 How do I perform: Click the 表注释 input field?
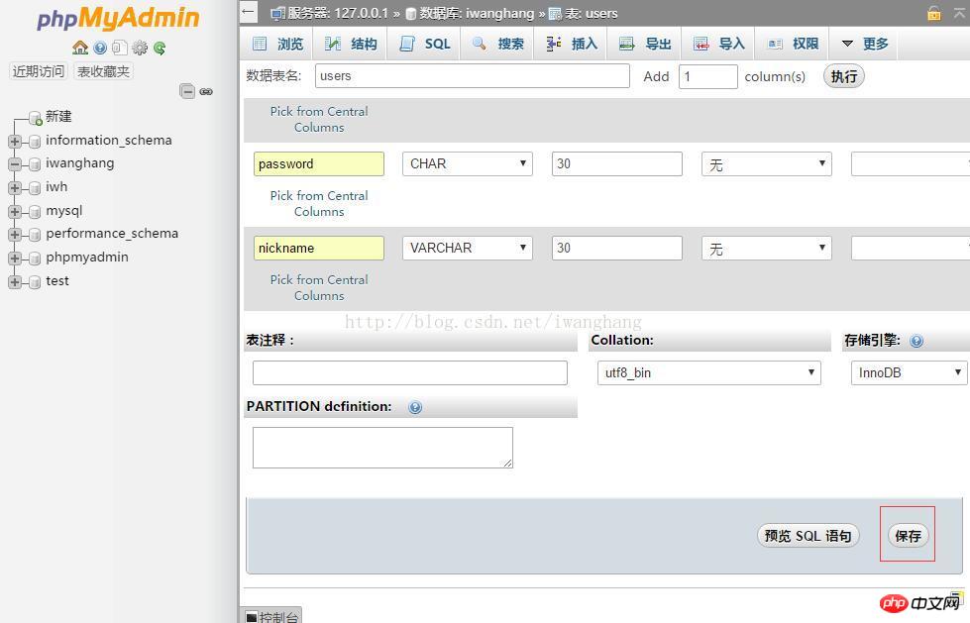[x=409, y=373]
